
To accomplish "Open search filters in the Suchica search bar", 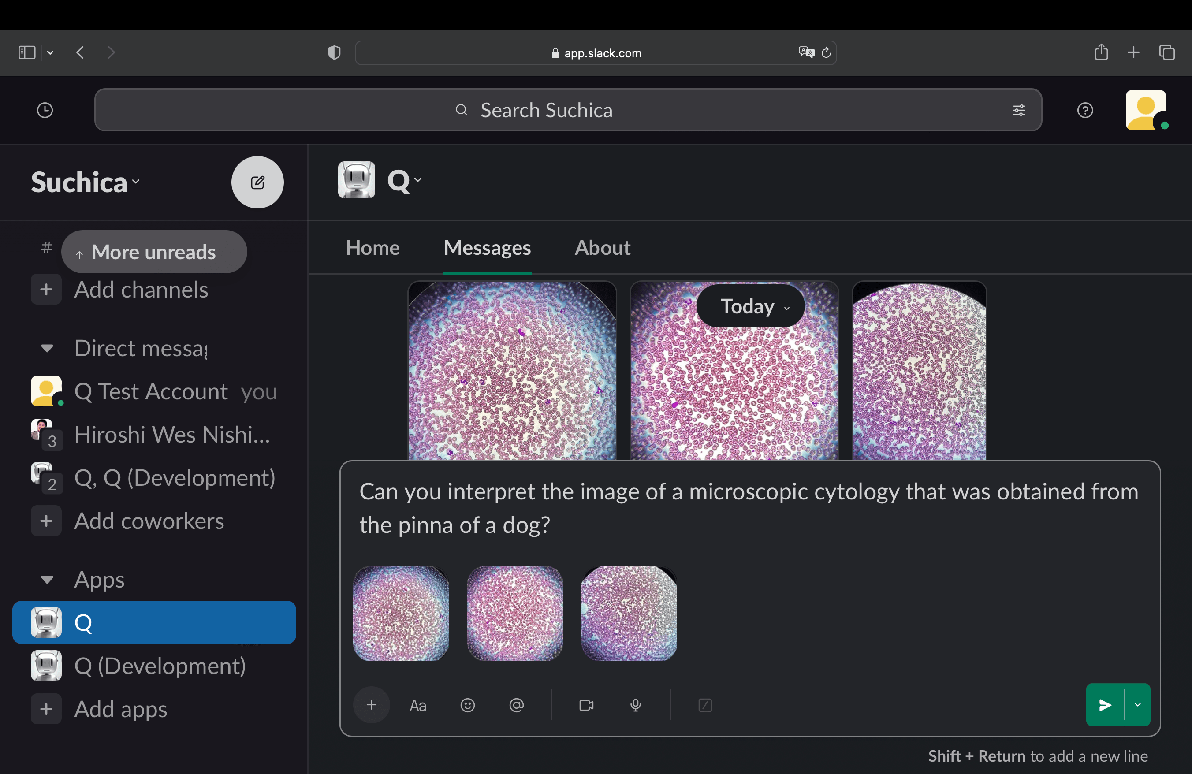I will (1019, 110).
